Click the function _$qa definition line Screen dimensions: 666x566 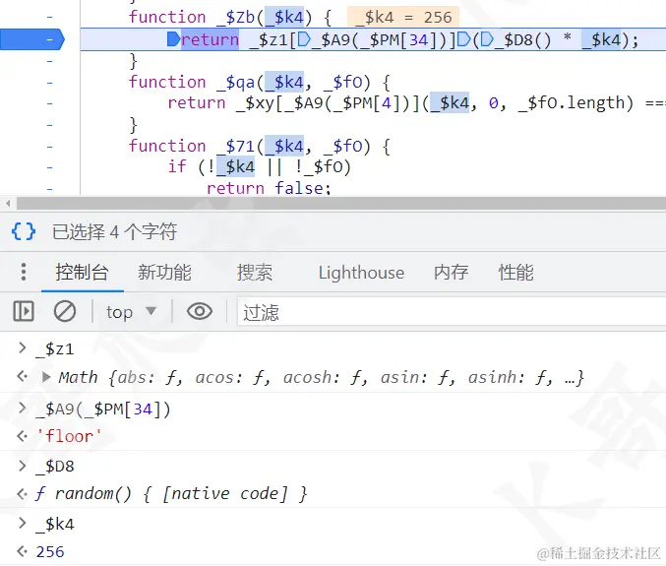coord(260,82)
